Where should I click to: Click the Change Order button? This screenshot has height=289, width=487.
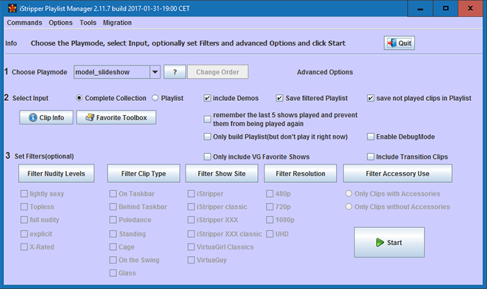coord(218,72)
